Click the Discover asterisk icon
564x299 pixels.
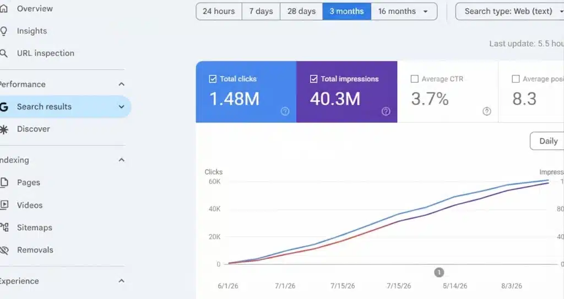click(x=4, y=129)
